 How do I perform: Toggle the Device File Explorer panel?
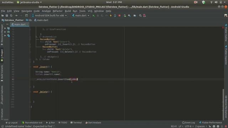coord(226,107)
